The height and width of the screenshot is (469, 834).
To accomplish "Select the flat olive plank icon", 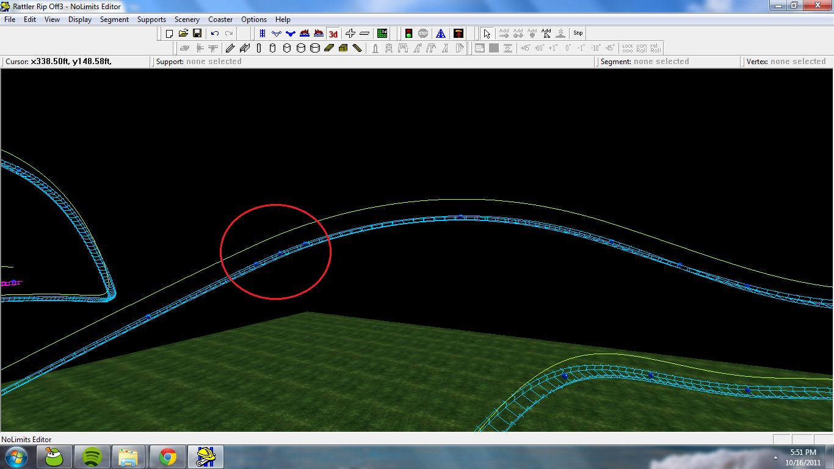I will 329,48.
